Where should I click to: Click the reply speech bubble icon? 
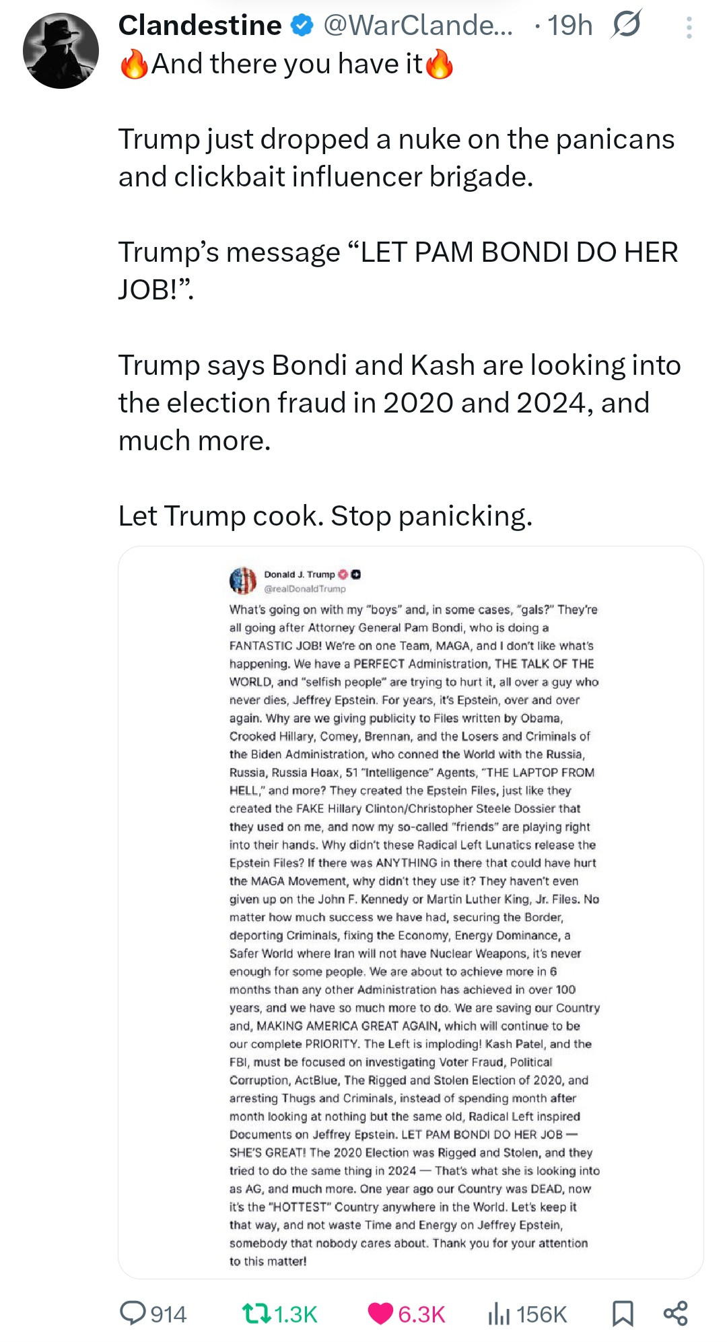[x=133, y=1312]
